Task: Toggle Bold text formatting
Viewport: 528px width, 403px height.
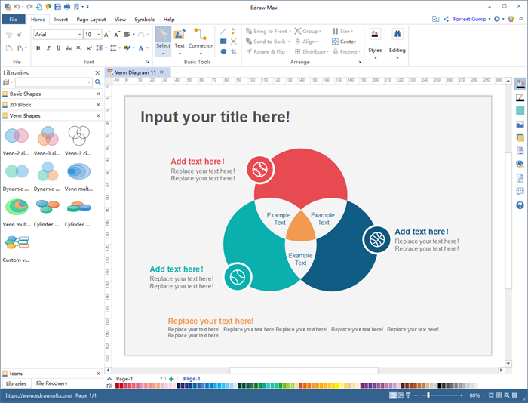Action: click(38, 48)
